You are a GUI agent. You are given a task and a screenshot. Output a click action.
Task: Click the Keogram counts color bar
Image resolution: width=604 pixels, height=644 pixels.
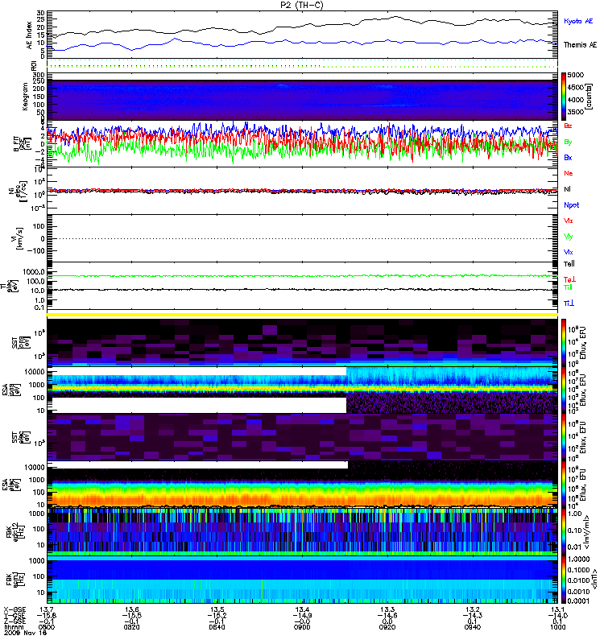(x=564, y=96)
